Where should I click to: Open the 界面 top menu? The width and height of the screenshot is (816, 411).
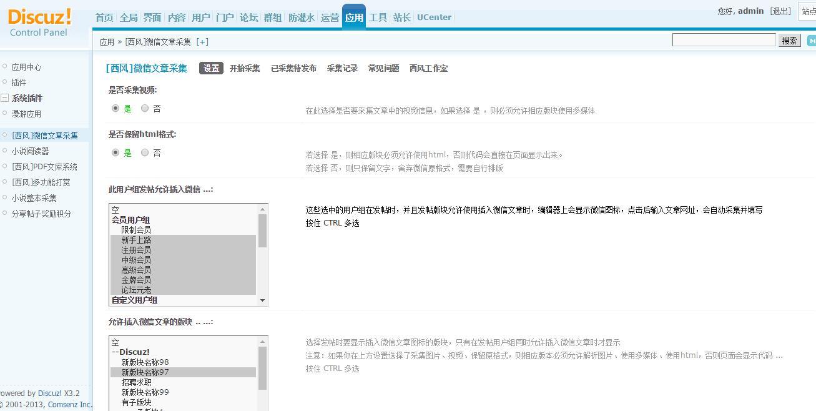[x=152, y=17]
